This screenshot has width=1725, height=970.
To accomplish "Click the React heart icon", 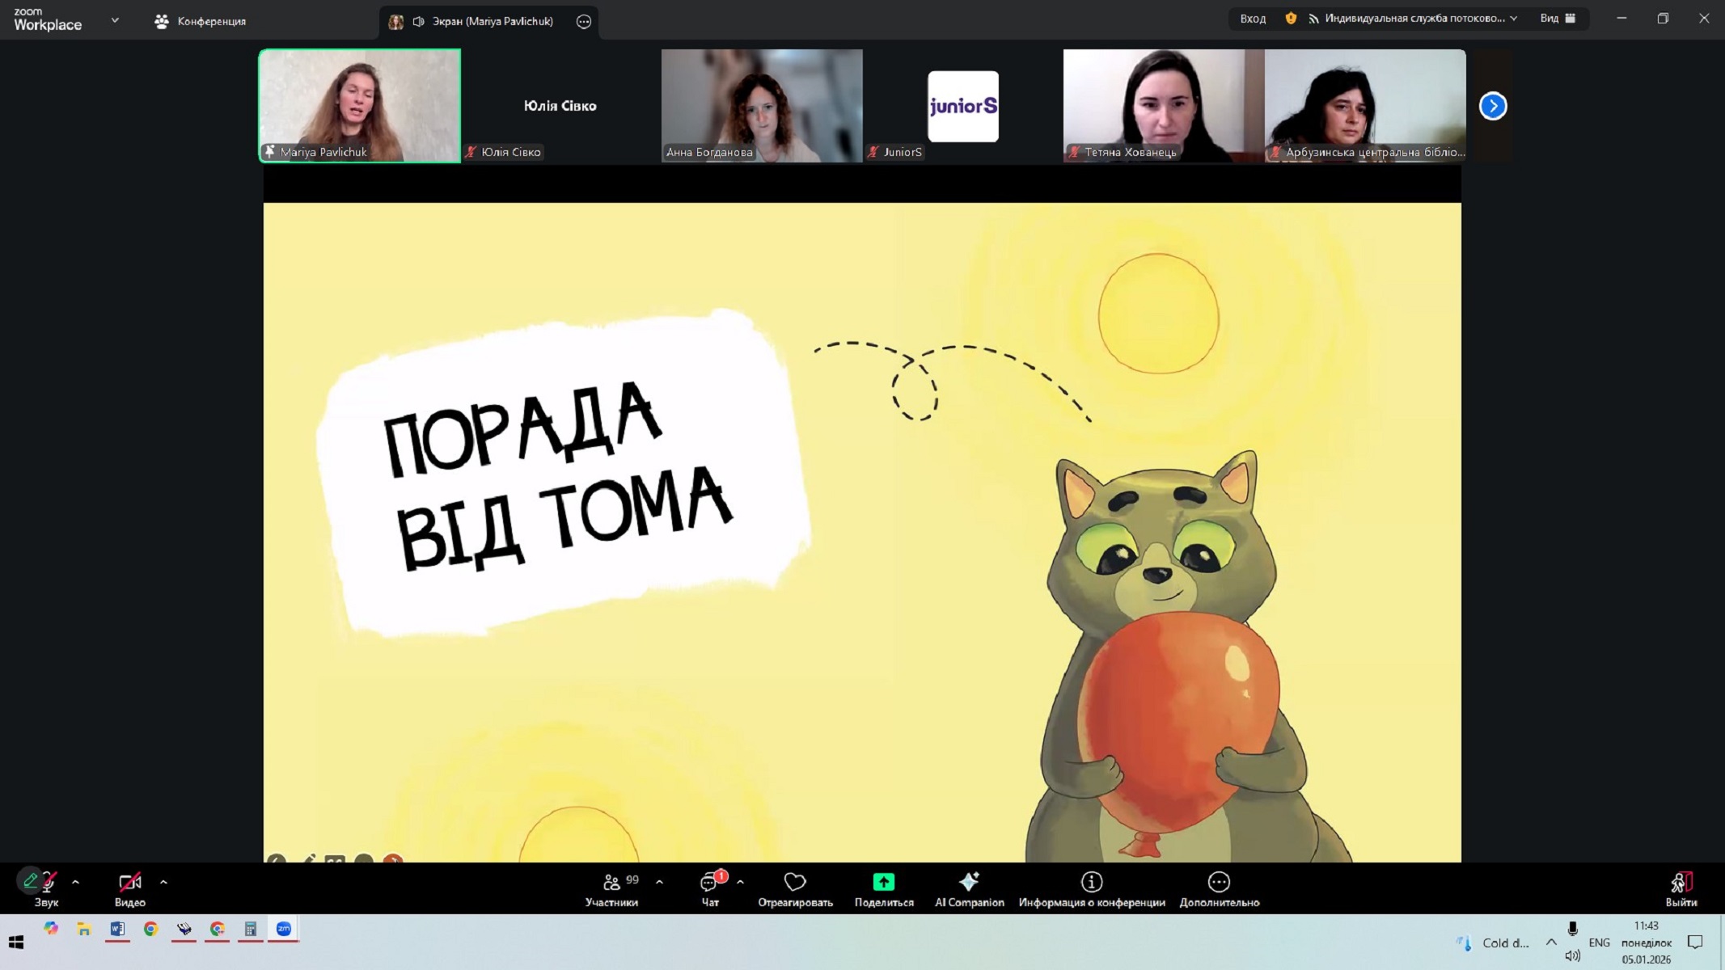I will [795, 882].
